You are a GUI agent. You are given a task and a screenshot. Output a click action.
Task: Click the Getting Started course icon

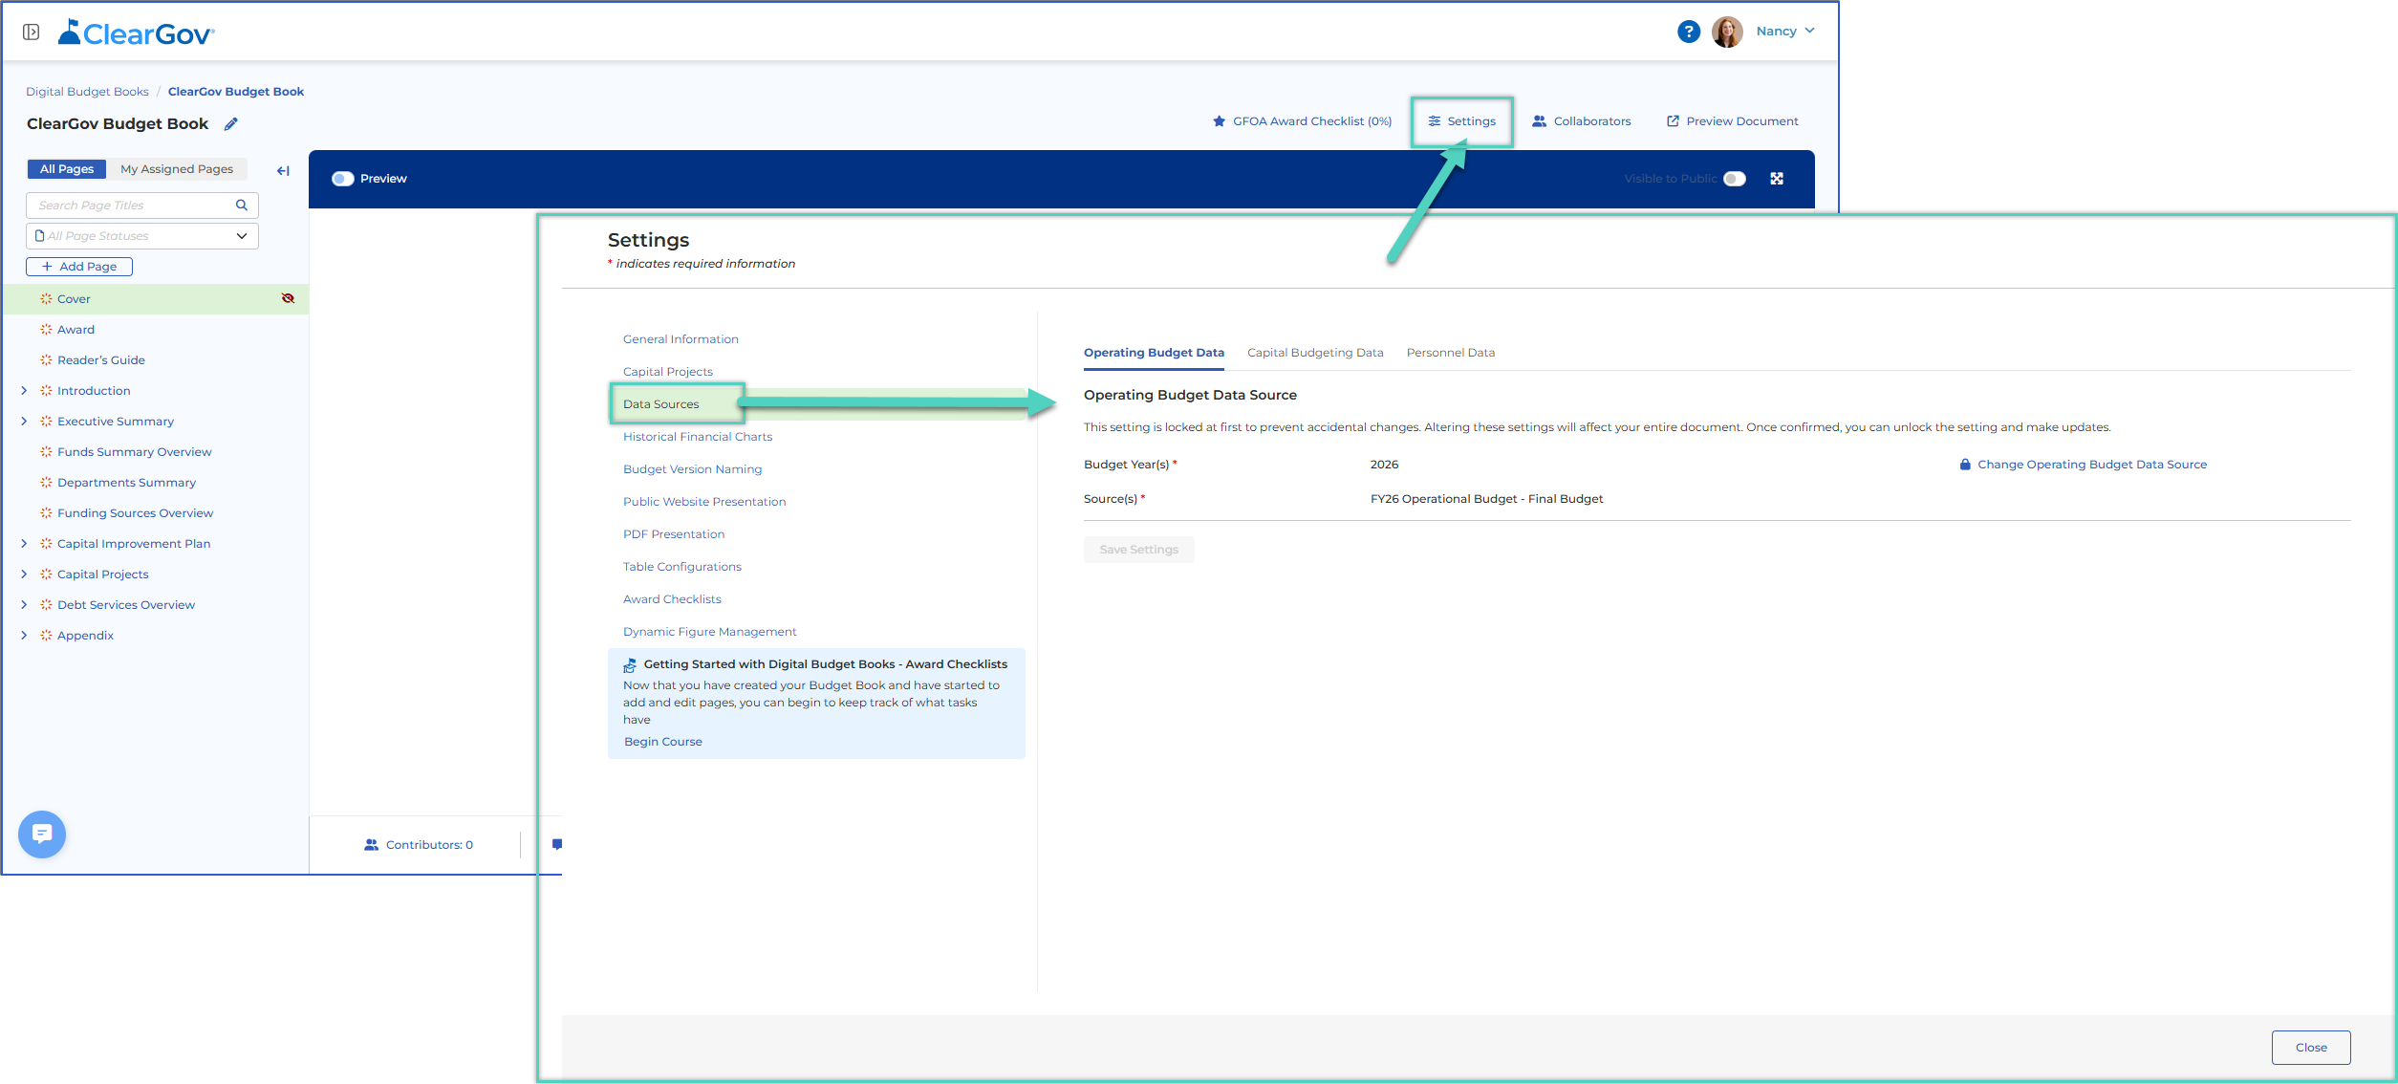[630, 665]
